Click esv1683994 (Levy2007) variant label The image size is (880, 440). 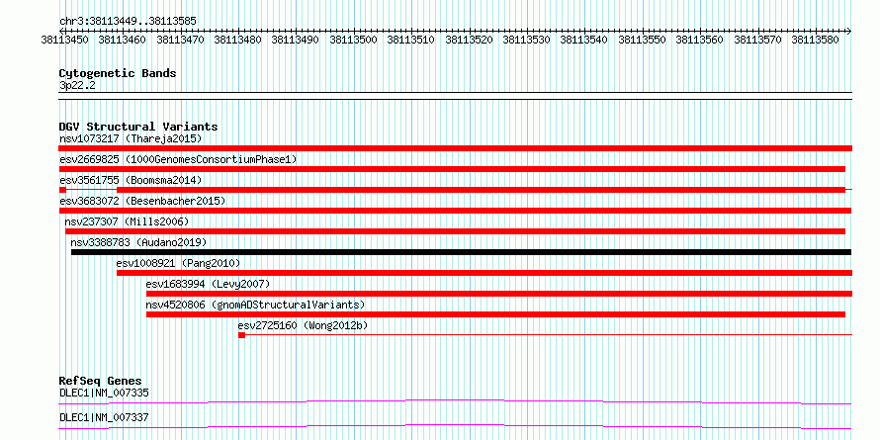tap(208, 284)
